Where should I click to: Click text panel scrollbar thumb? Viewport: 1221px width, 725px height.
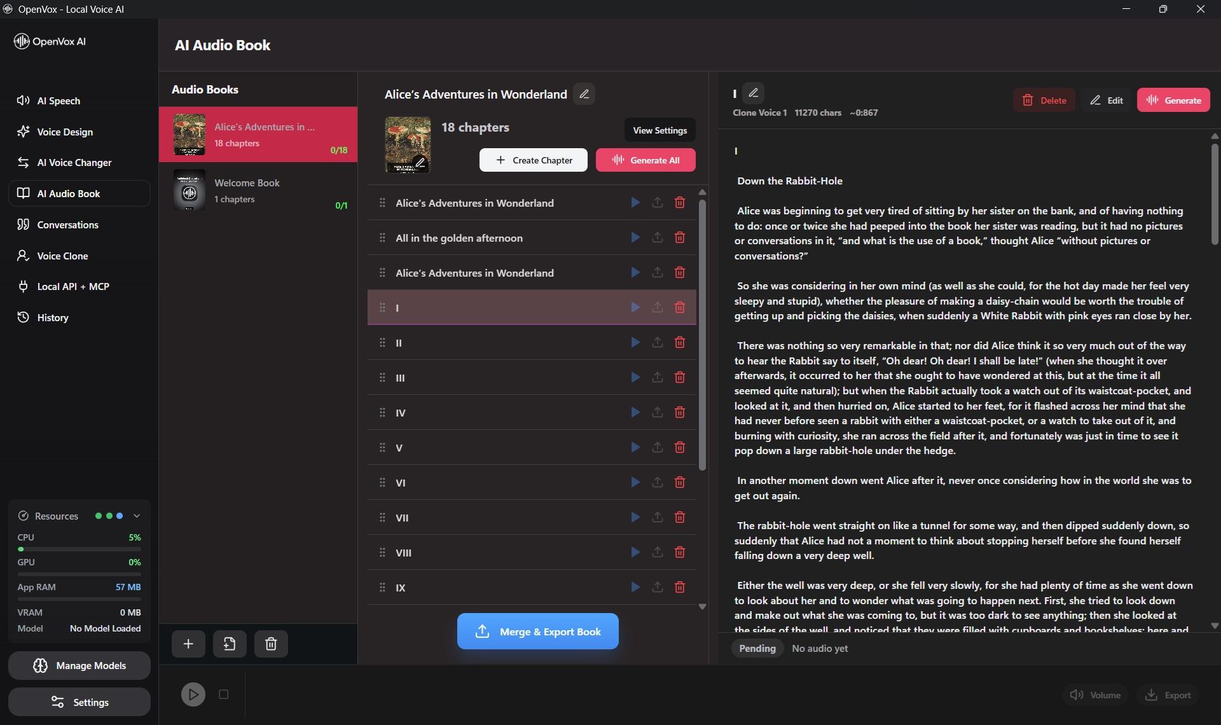point(1214,194)
